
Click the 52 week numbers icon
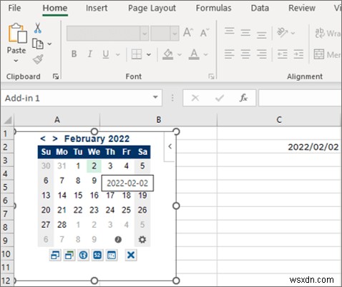click(x=97, y=255)
